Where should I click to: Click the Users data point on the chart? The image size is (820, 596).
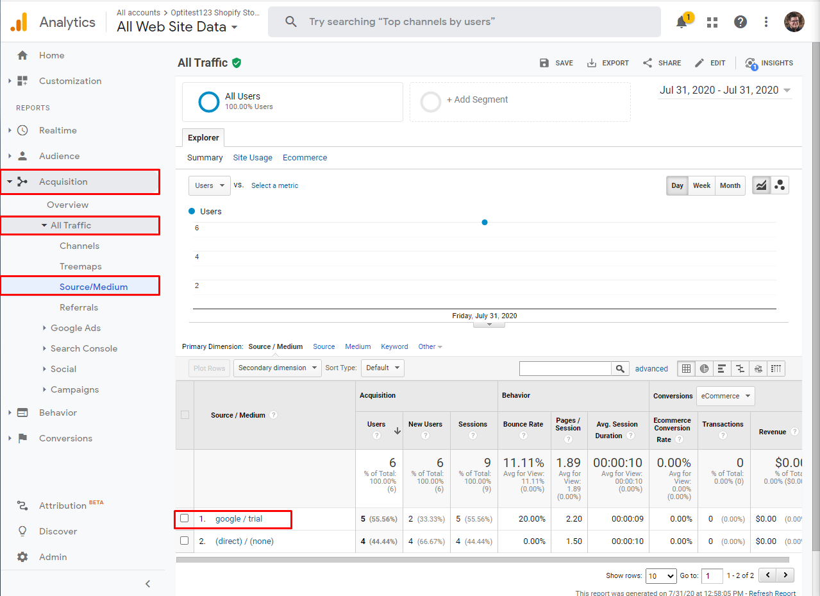485,223
